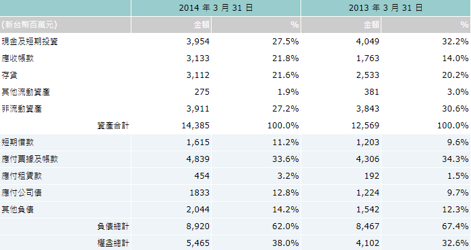Click the 資產合計 total label
Screen dimensions: 471x250
[x=113, y=125]
